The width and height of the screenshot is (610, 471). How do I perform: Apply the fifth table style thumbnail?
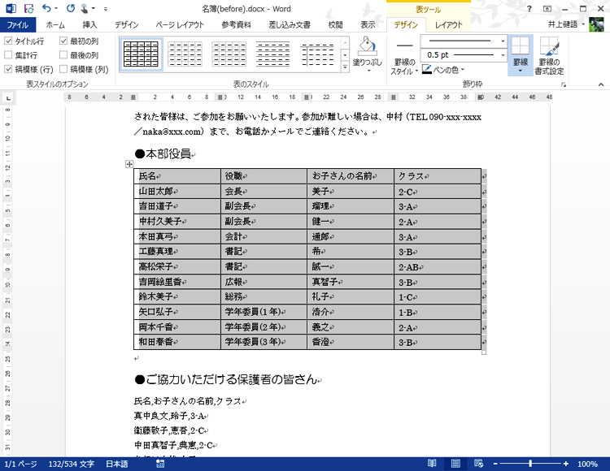[317, 54]
